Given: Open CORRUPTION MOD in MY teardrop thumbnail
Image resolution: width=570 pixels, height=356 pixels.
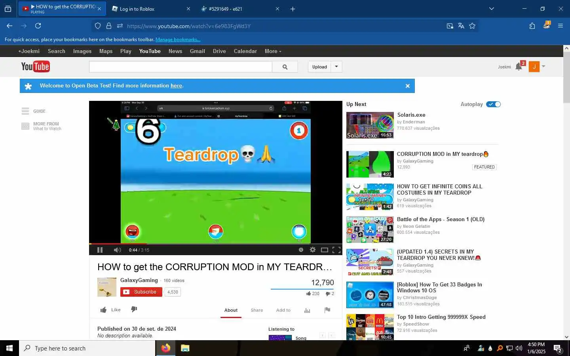Looking at the screenshot, I should click(x=370, y=164).
